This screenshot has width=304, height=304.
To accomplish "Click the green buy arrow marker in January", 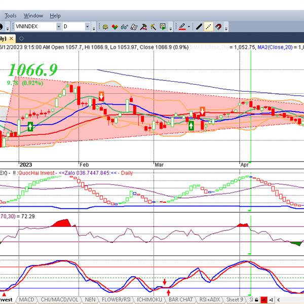I will pyautogui.click(x=30, y=126).
